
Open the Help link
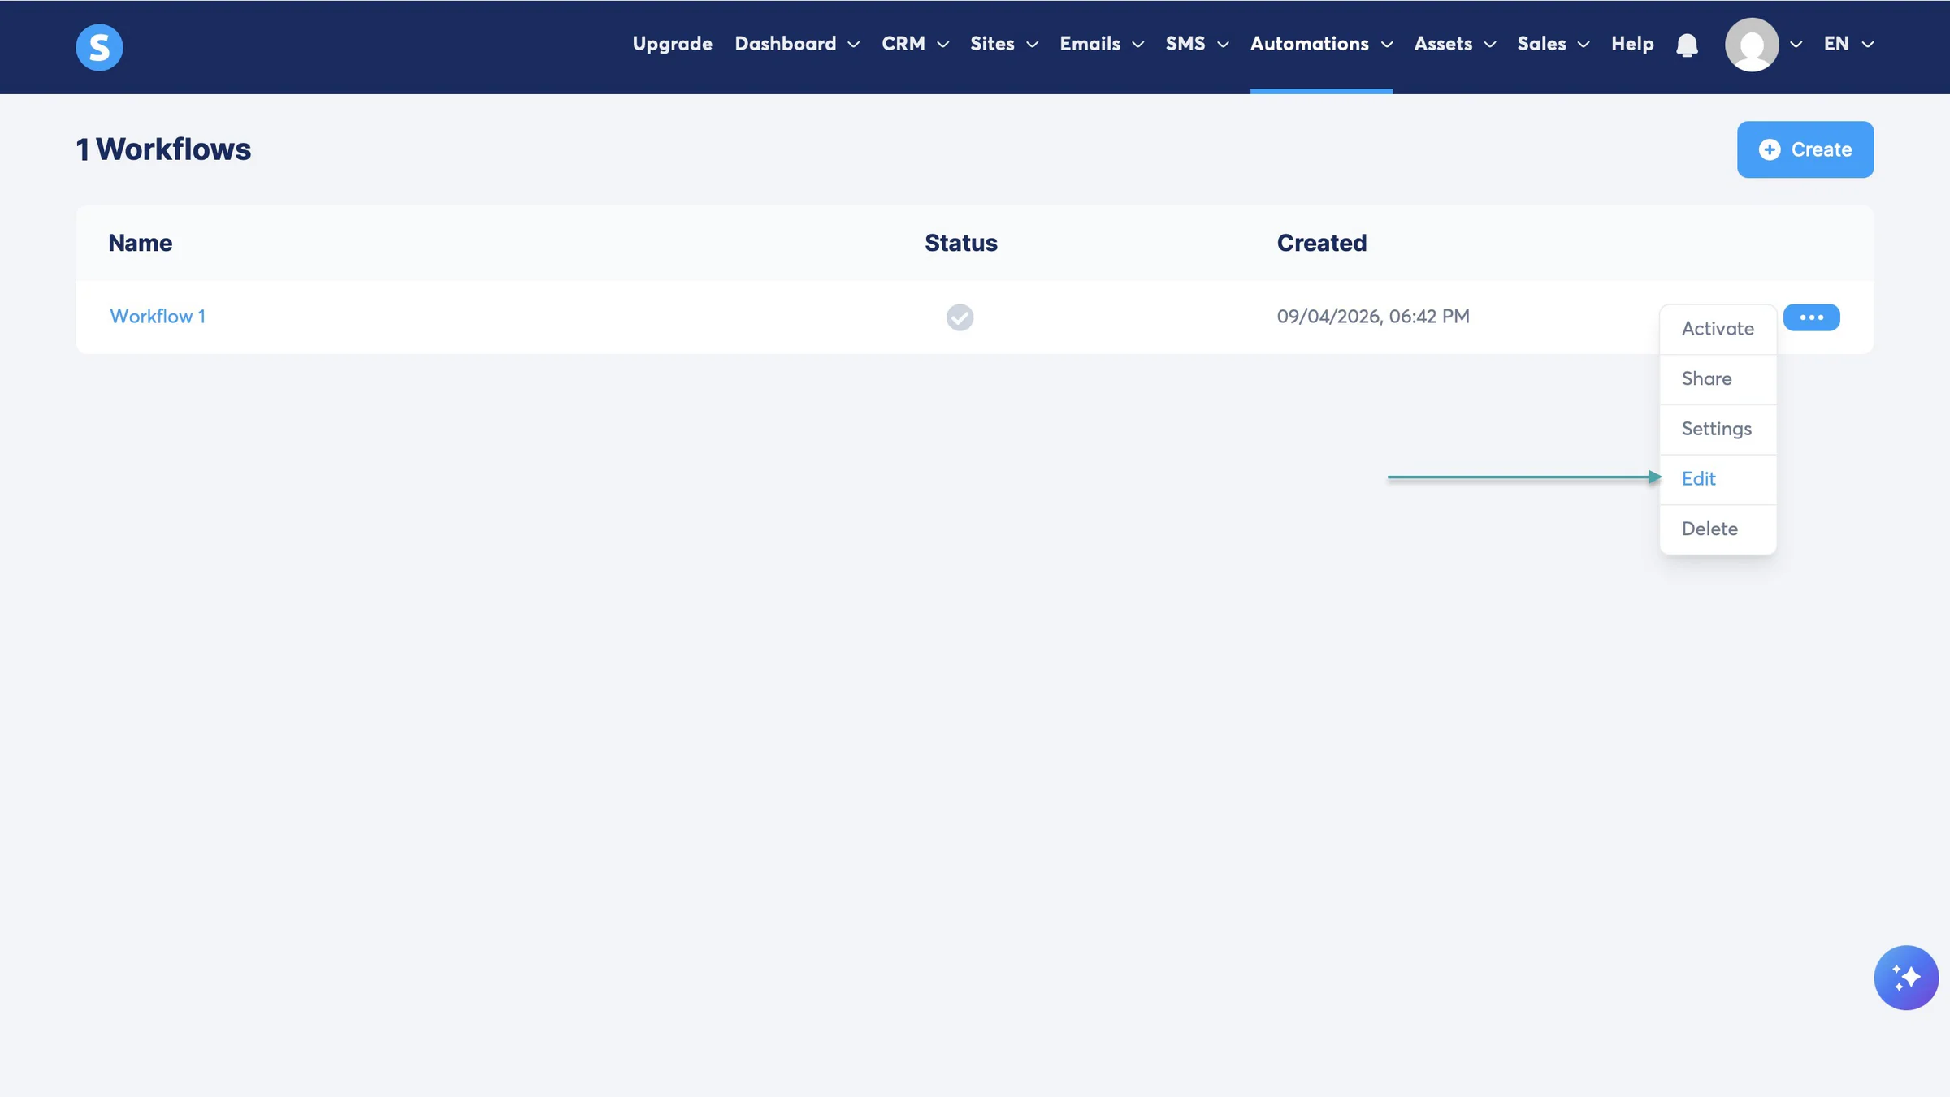click(x=1632, y=44)
